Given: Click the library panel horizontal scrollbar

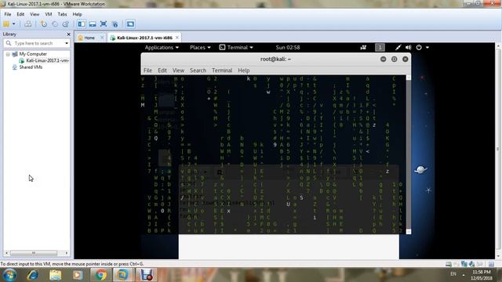Looking at the screenshot, I should pos(34,253).
